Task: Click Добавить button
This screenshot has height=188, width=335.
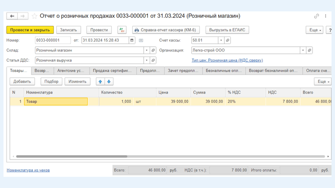Action: [x=22, y=81]
